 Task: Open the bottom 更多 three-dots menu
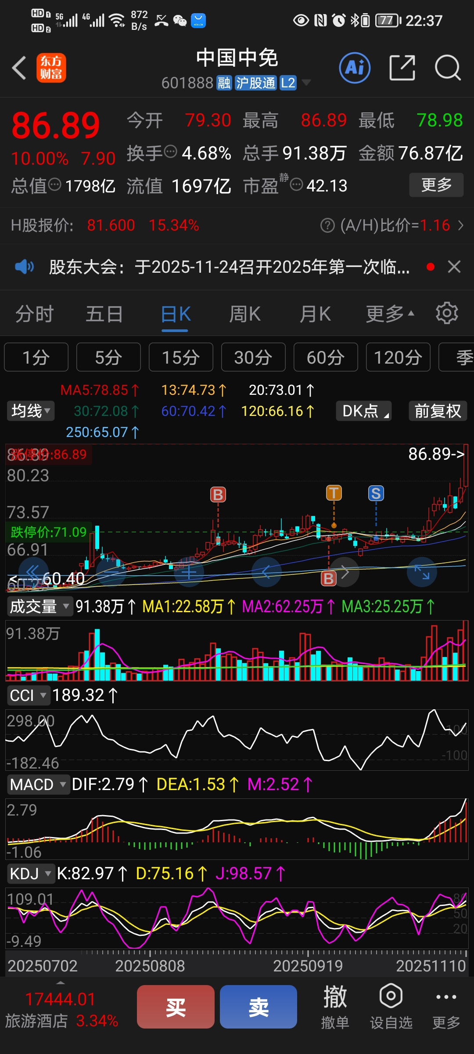446,1007
